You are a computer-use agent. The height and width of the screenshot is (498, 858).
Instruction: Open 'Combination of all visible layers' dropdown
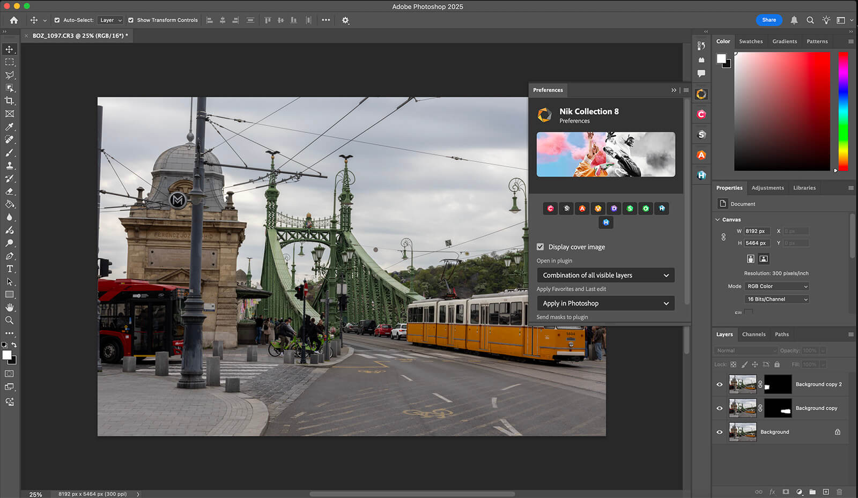(605, 275)
